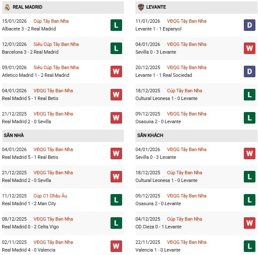This screenshot has width=258, height=255.
Task: Click the LEVANTE team name header
Action: [156, 7]
